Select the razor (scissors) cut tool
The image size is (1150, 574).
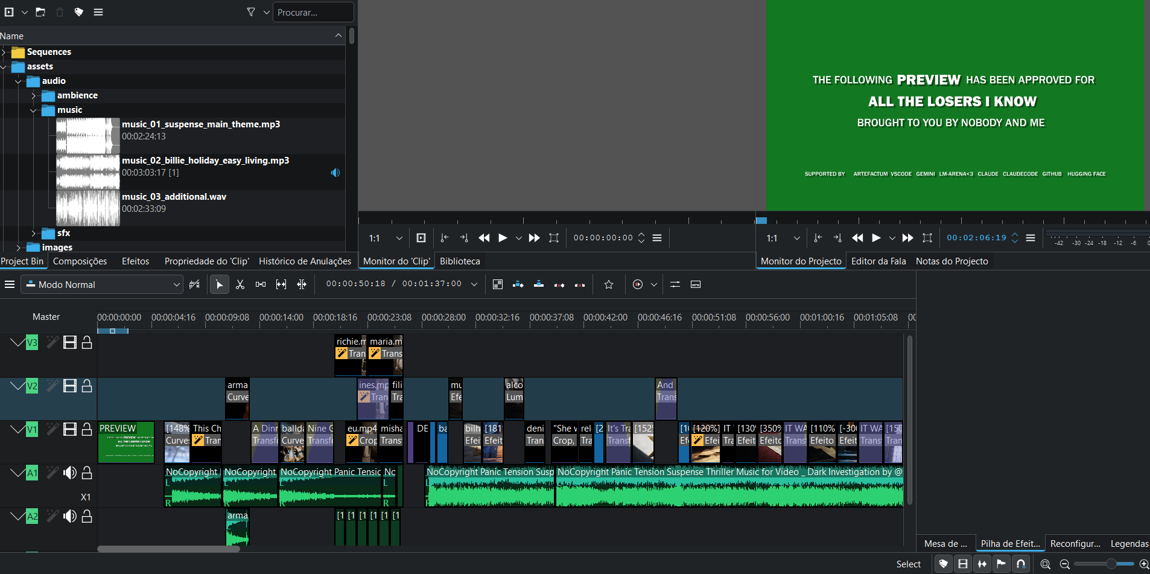point(240,284)
